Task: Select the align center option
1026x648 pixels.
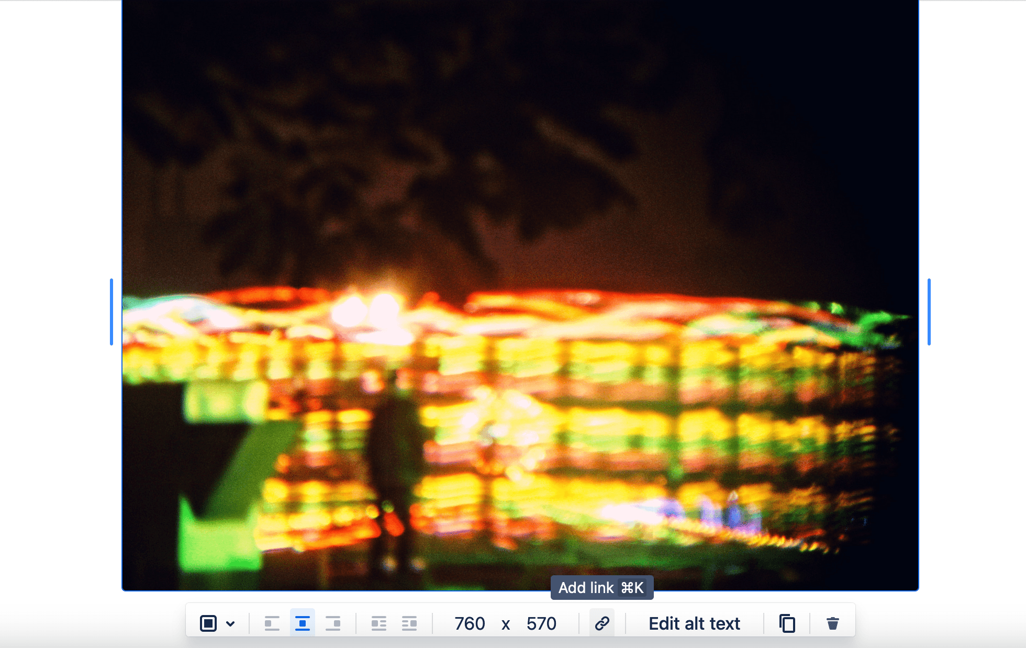Action: [x=303, y=623]
